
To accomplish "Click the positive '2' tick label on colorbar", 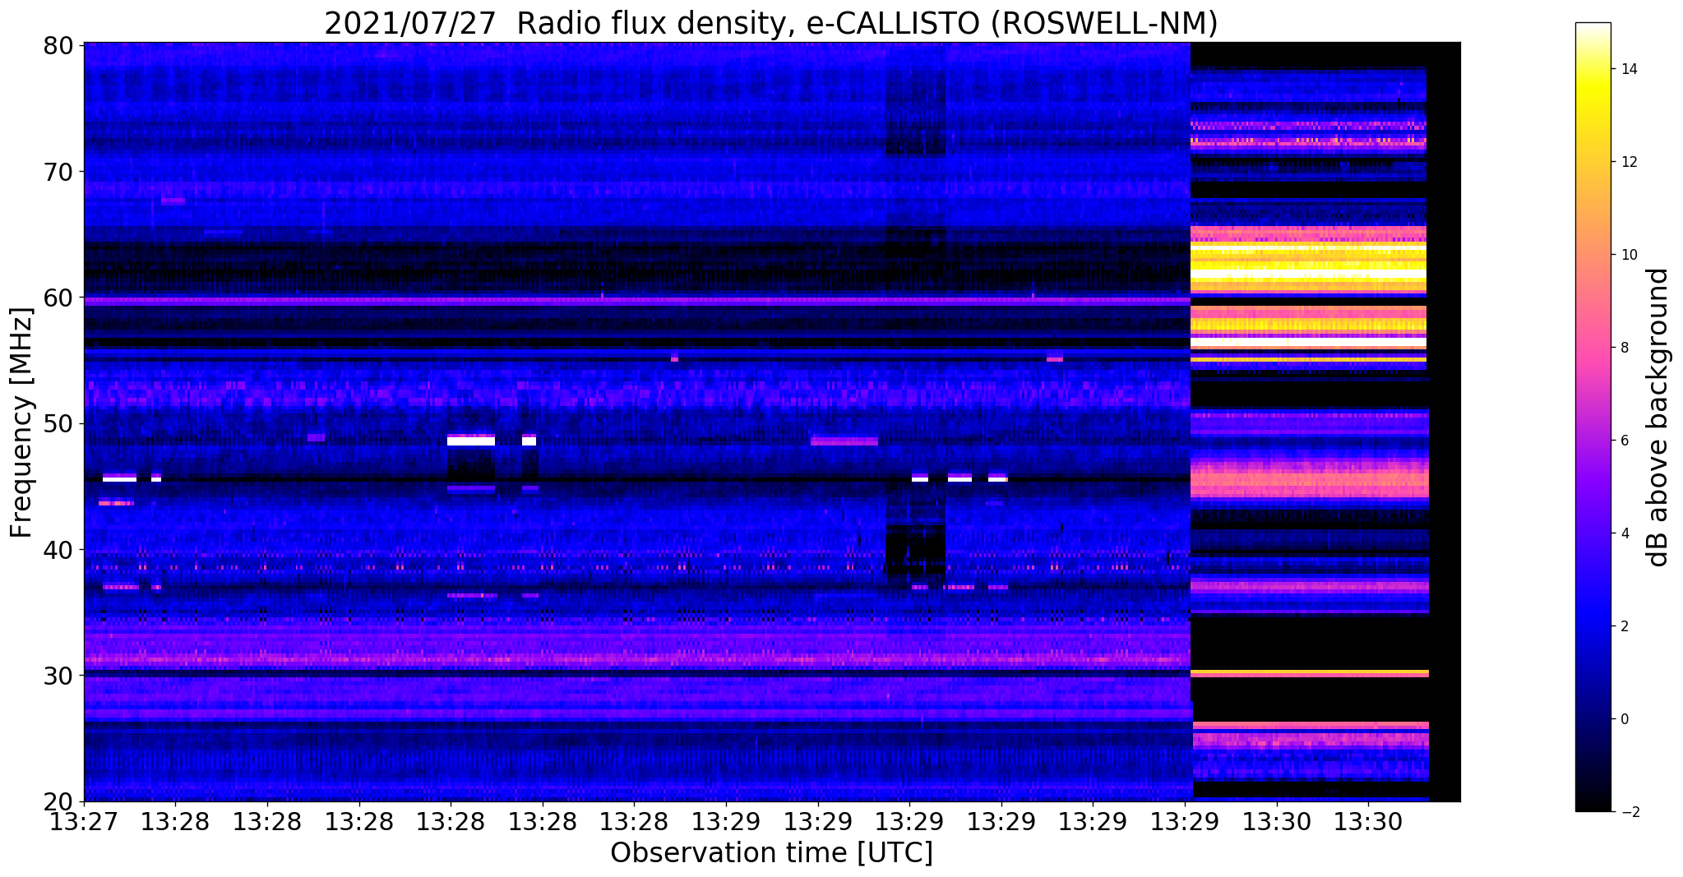I will coord(1624,626).
